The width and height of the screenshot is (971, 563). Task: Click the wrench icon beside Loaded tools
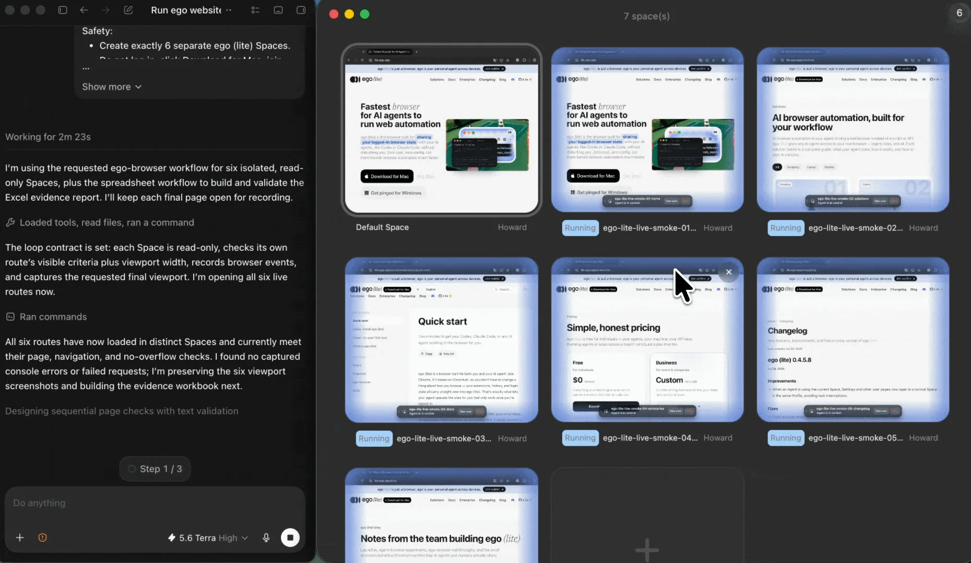click(10, 223)
